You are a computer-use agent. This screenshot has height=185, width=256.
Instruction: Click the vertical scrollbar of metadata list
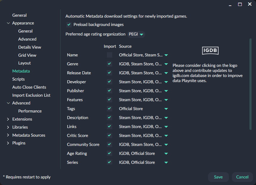pos(250,84)
